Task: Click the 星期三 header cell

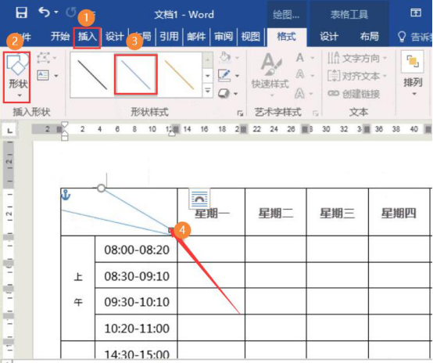Action: coord(337,212)
